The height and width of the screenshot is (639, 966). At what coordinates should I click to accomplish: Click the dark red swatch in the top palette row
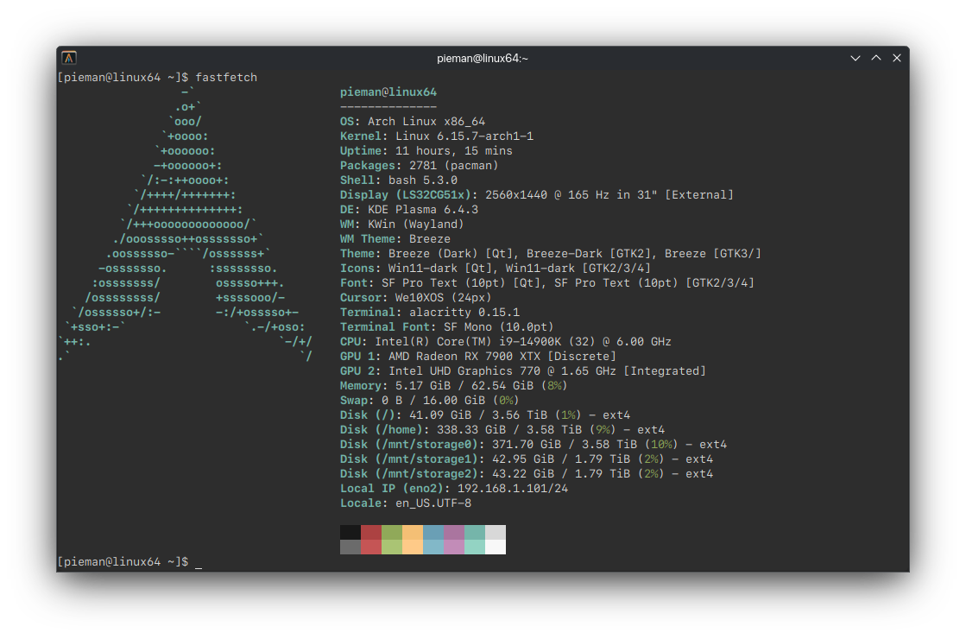[x=371, y=533]
